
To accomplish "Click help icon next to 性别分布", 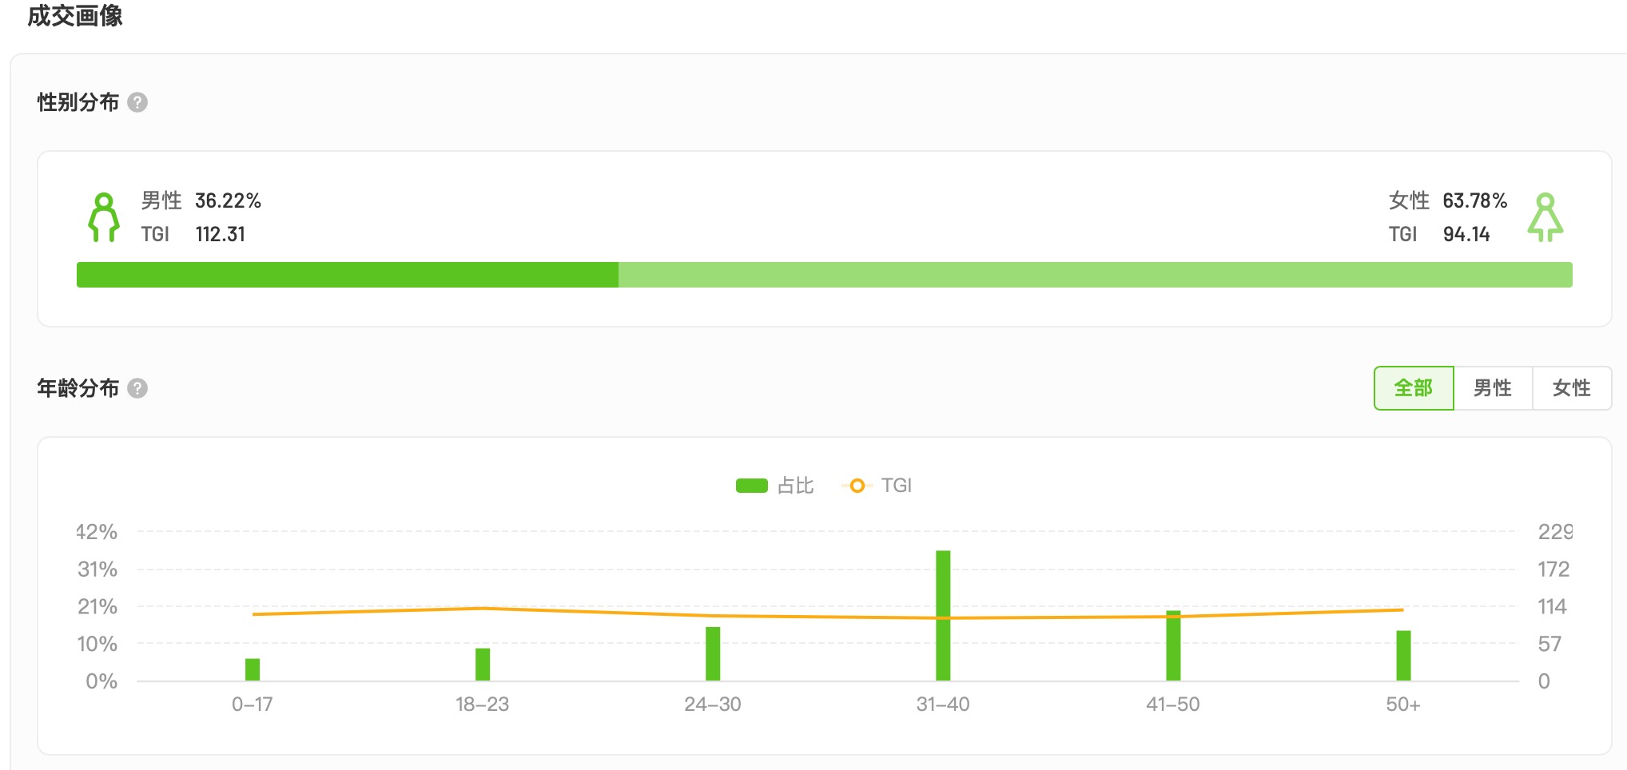I will [137, 102].
